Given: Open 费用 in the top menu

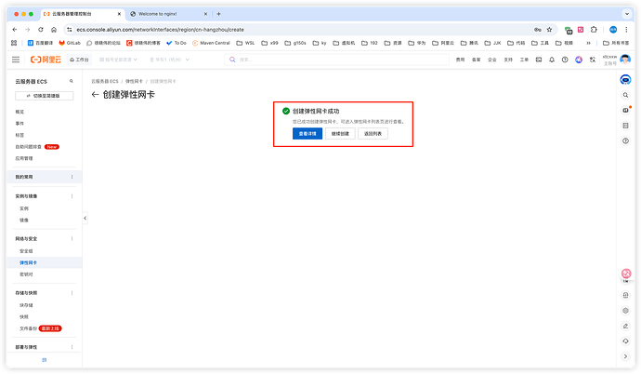Looking at the screenshot, I should (x=460, y=60).
